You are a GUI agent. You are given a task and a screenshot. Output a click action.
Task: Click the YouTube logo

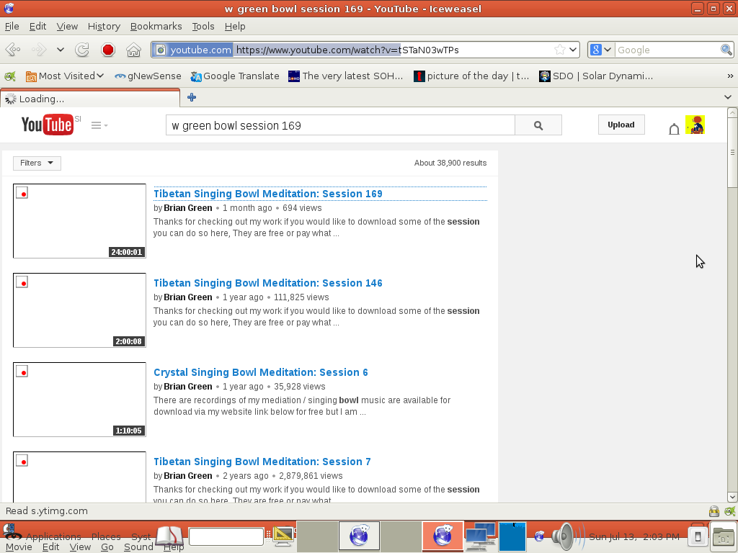[x=48, y=125]
